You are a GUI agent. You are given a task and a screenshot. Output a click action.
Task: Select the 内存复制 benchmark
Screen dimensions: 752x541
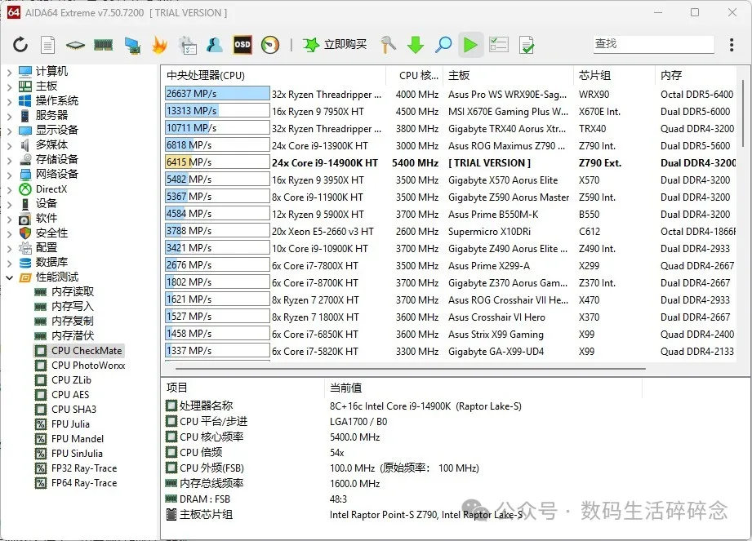73,321
